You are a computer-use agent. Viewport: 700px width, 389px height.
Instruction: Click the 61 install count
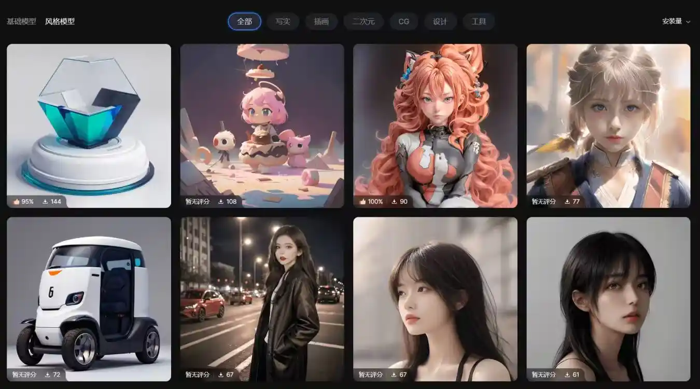pyautogui.click(x=576, y=374)
